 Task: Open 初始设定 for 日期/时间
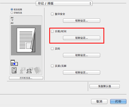coord(82,38)
